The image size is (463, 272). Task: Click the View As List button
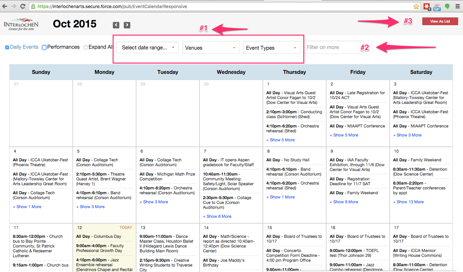(x=440, y=21)
